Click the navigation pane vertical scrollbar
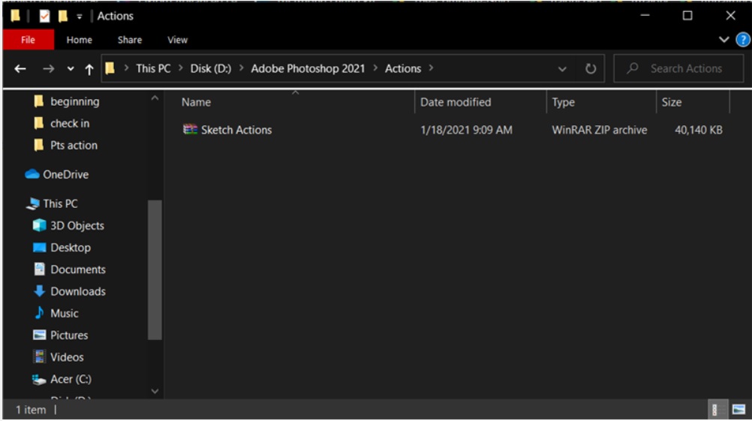752x421 pixels. pyautogui.click(x=155, y=270)
